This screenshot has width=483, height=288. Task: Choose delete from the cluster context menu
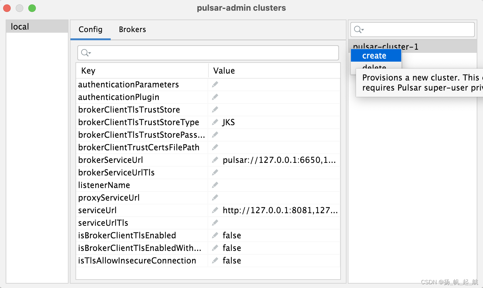point(374,67)
